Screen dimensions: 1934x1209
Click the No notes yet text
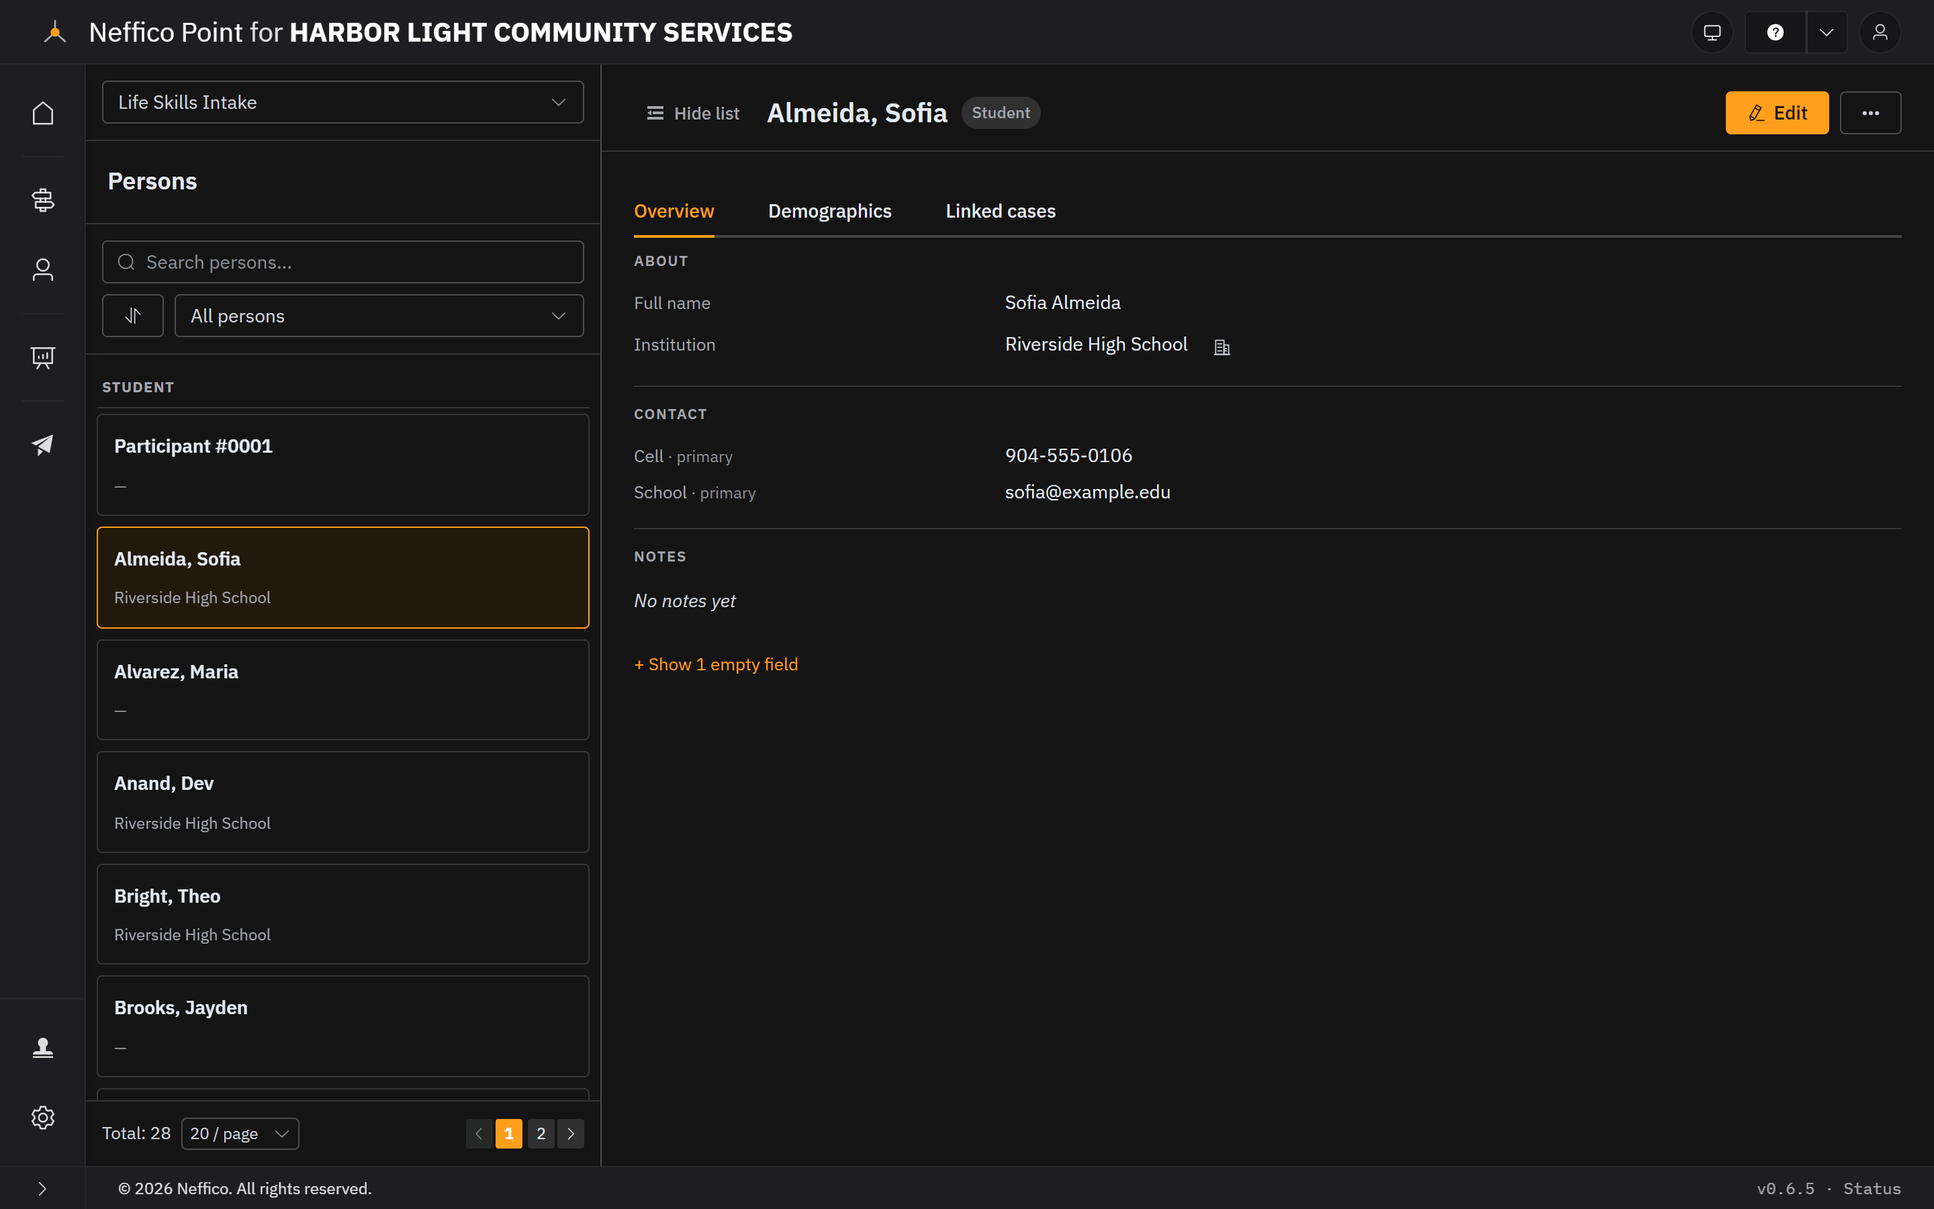pyautogui.click(x=684, y=600)
